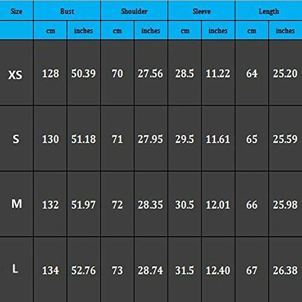Click bust value 50.39 inches

[83, 74]
